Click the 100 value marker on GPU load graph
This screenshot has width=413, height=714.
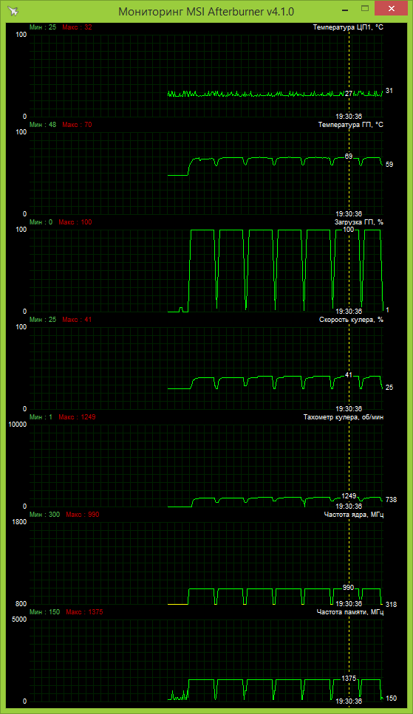[x=349, y=229]
